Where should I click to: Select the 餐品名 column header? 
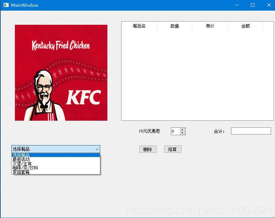tap(139, 26)
